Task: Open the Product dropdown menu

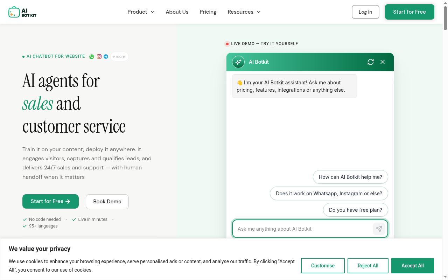Action: [x=141, y=12]
